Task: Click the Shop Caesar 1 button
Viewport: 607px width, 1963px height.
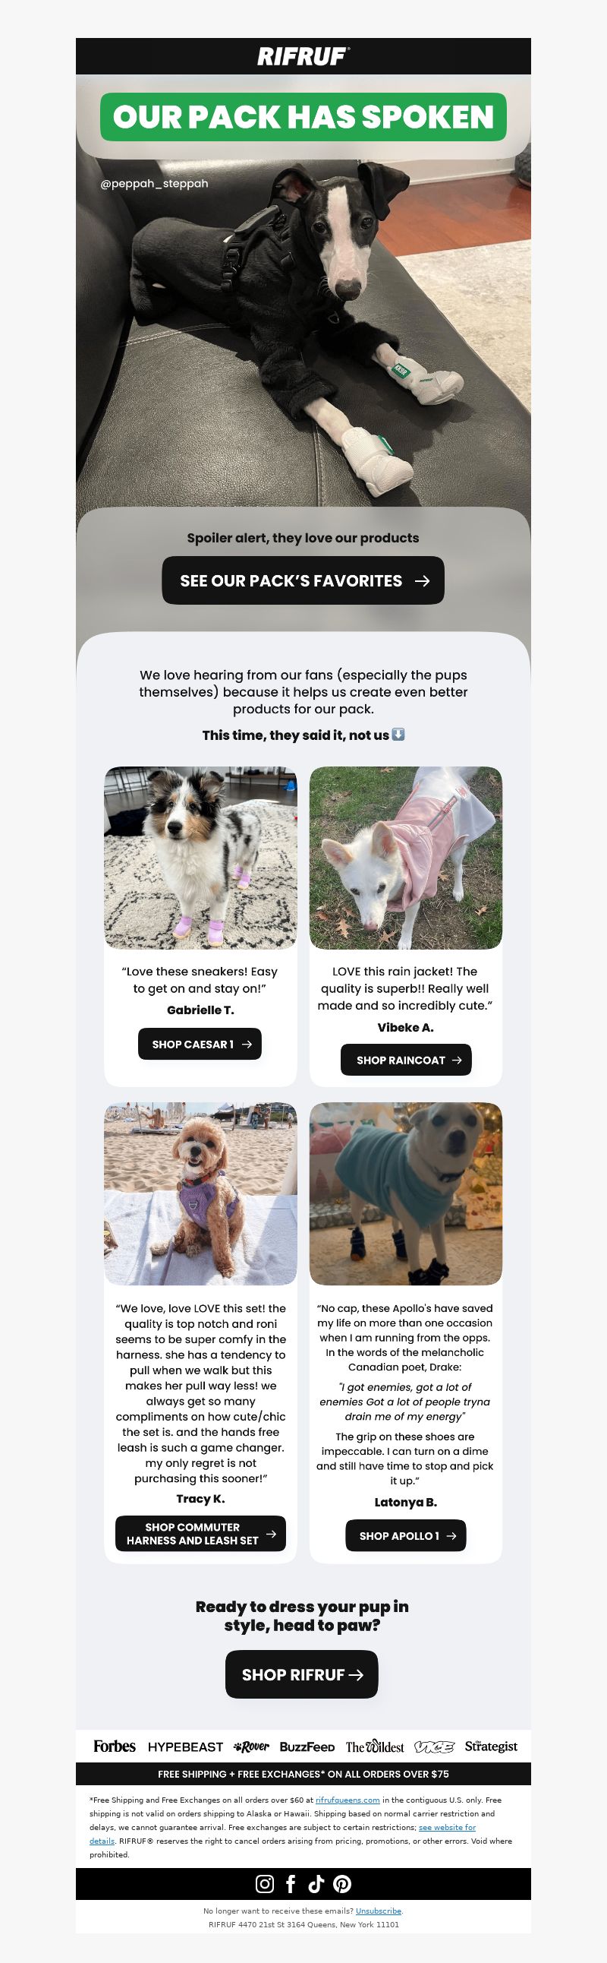Action: [200, 1044]
